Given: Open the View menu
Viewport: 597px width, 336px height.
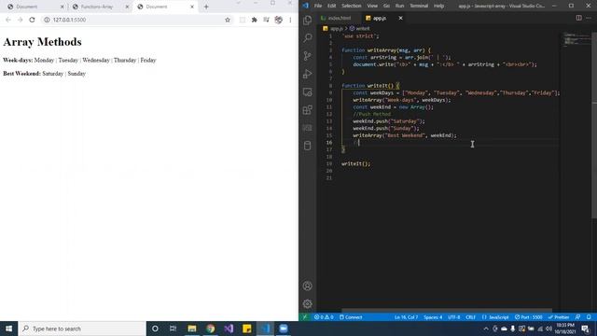Looking at the screenshot, I should click(x=372, y=6).
